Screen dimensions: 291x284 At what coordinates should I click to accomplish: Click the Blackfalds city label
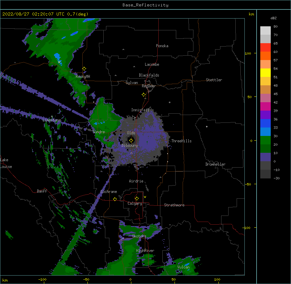[149, 75]
